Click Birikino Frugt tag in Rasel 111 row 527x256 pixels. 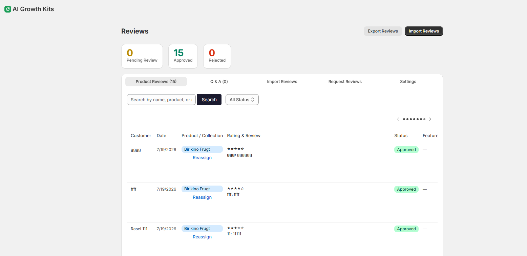[202, 229]
